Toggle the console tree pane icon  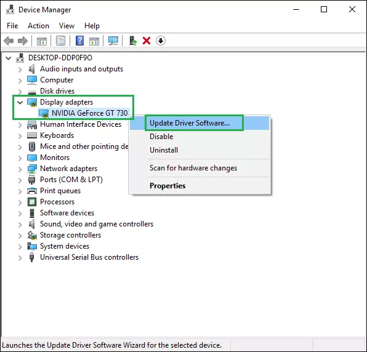pyautogui.click(x=42, y=41)
